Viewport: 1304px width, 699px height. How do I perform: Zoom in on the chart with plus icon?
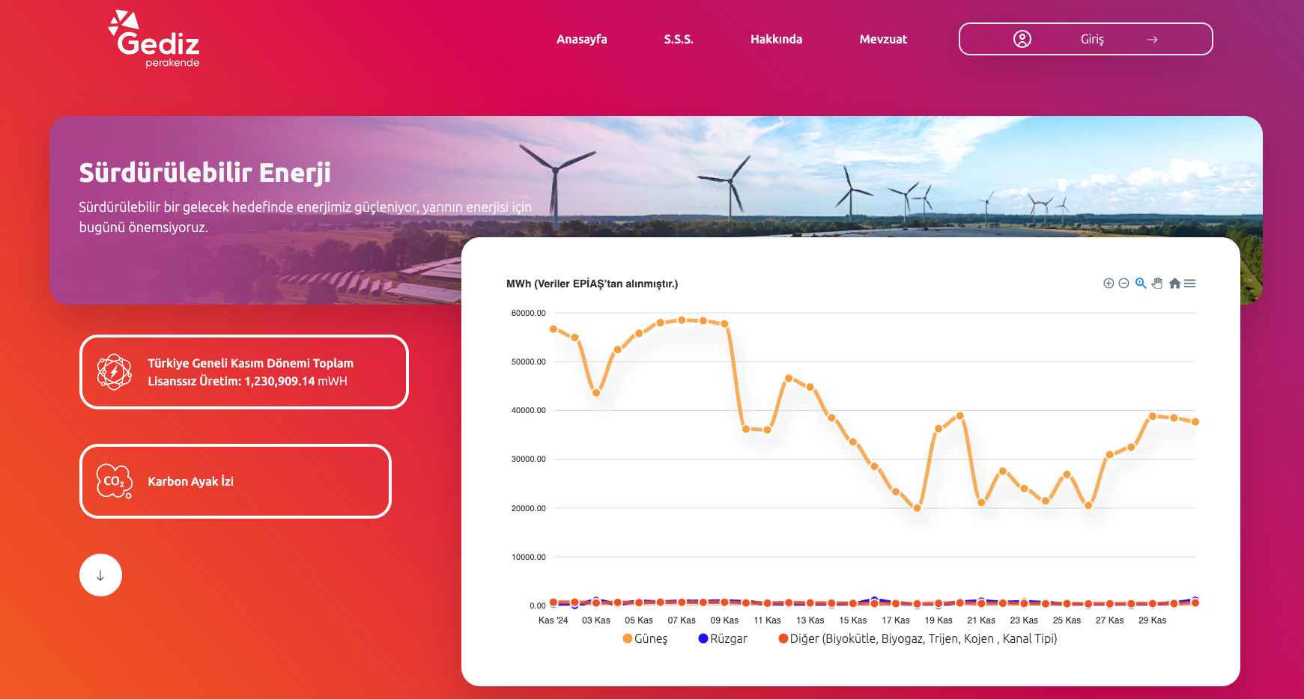point(1109,283)
